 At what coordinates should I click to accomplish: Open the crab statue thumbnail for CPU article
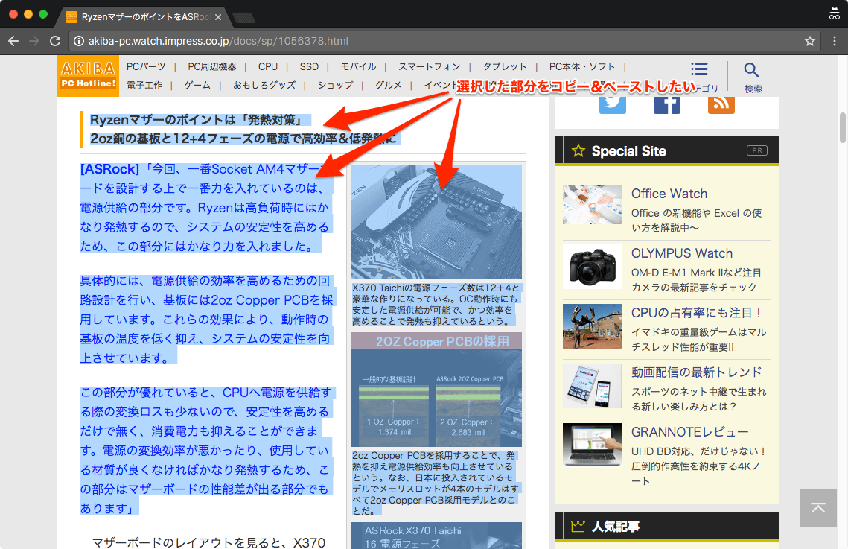(x=592, y=326)
